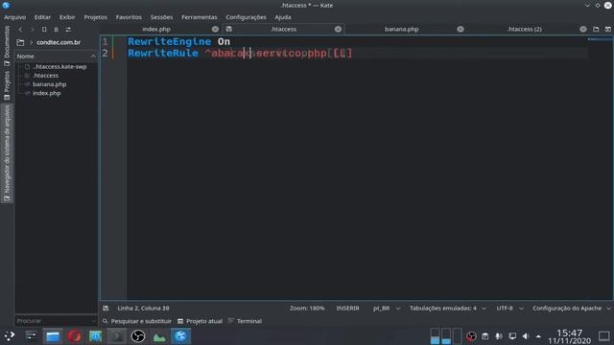Open Dolphin file manager in taskbar
Viewport: 614px width, 345px height.
[x=53, y=336]
